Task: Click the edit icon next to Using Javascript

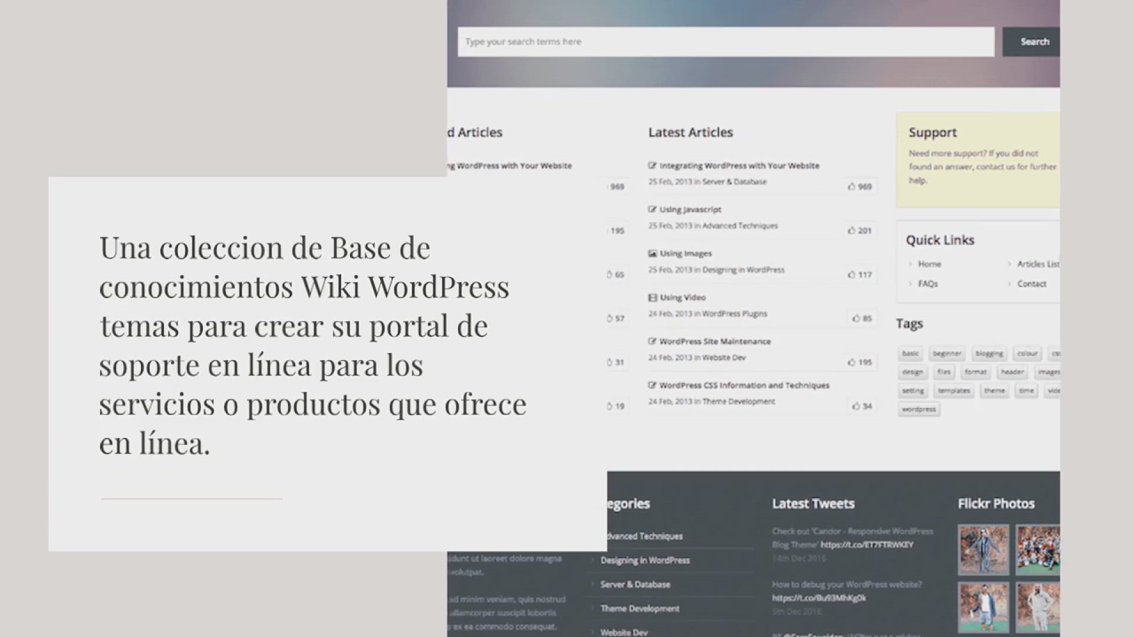Action: (x=652, y=209)
